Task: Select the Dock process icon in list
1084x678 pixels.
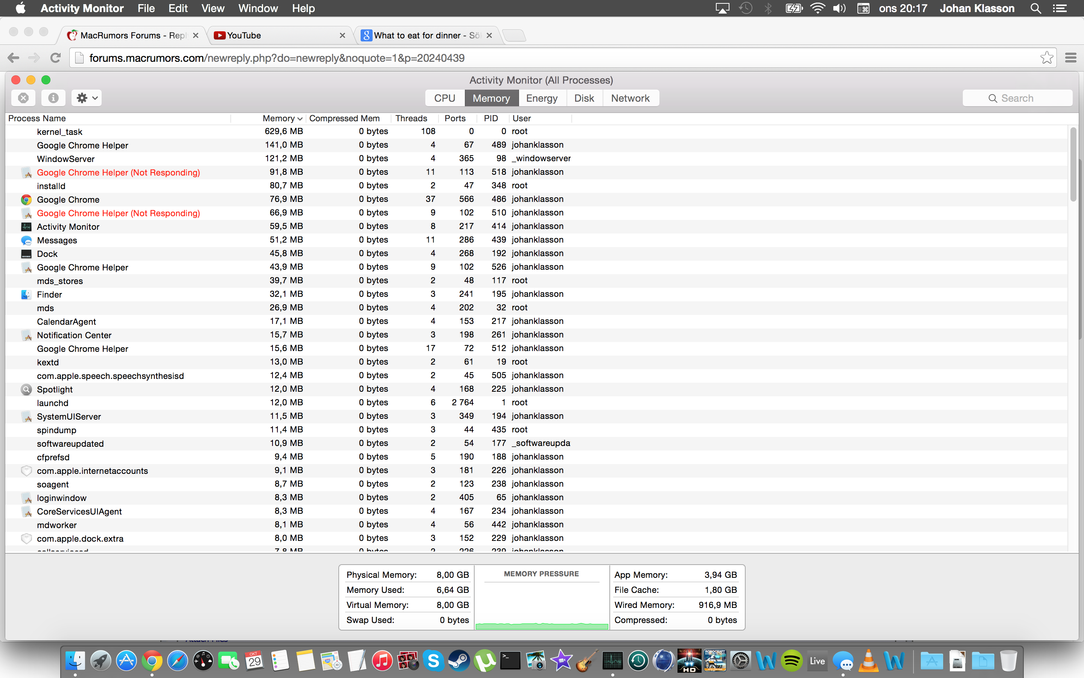Action: 26,254
